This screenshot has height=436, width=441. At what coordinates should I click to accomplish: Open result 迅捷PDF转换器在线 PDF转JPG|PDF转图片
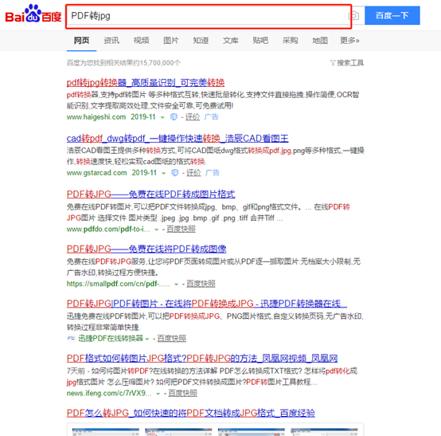pos(207,304)
